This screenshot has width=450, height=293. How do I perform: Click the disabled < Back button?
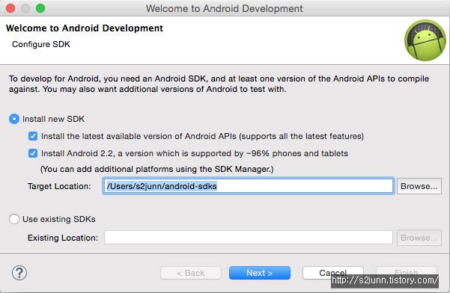(191, 273)
